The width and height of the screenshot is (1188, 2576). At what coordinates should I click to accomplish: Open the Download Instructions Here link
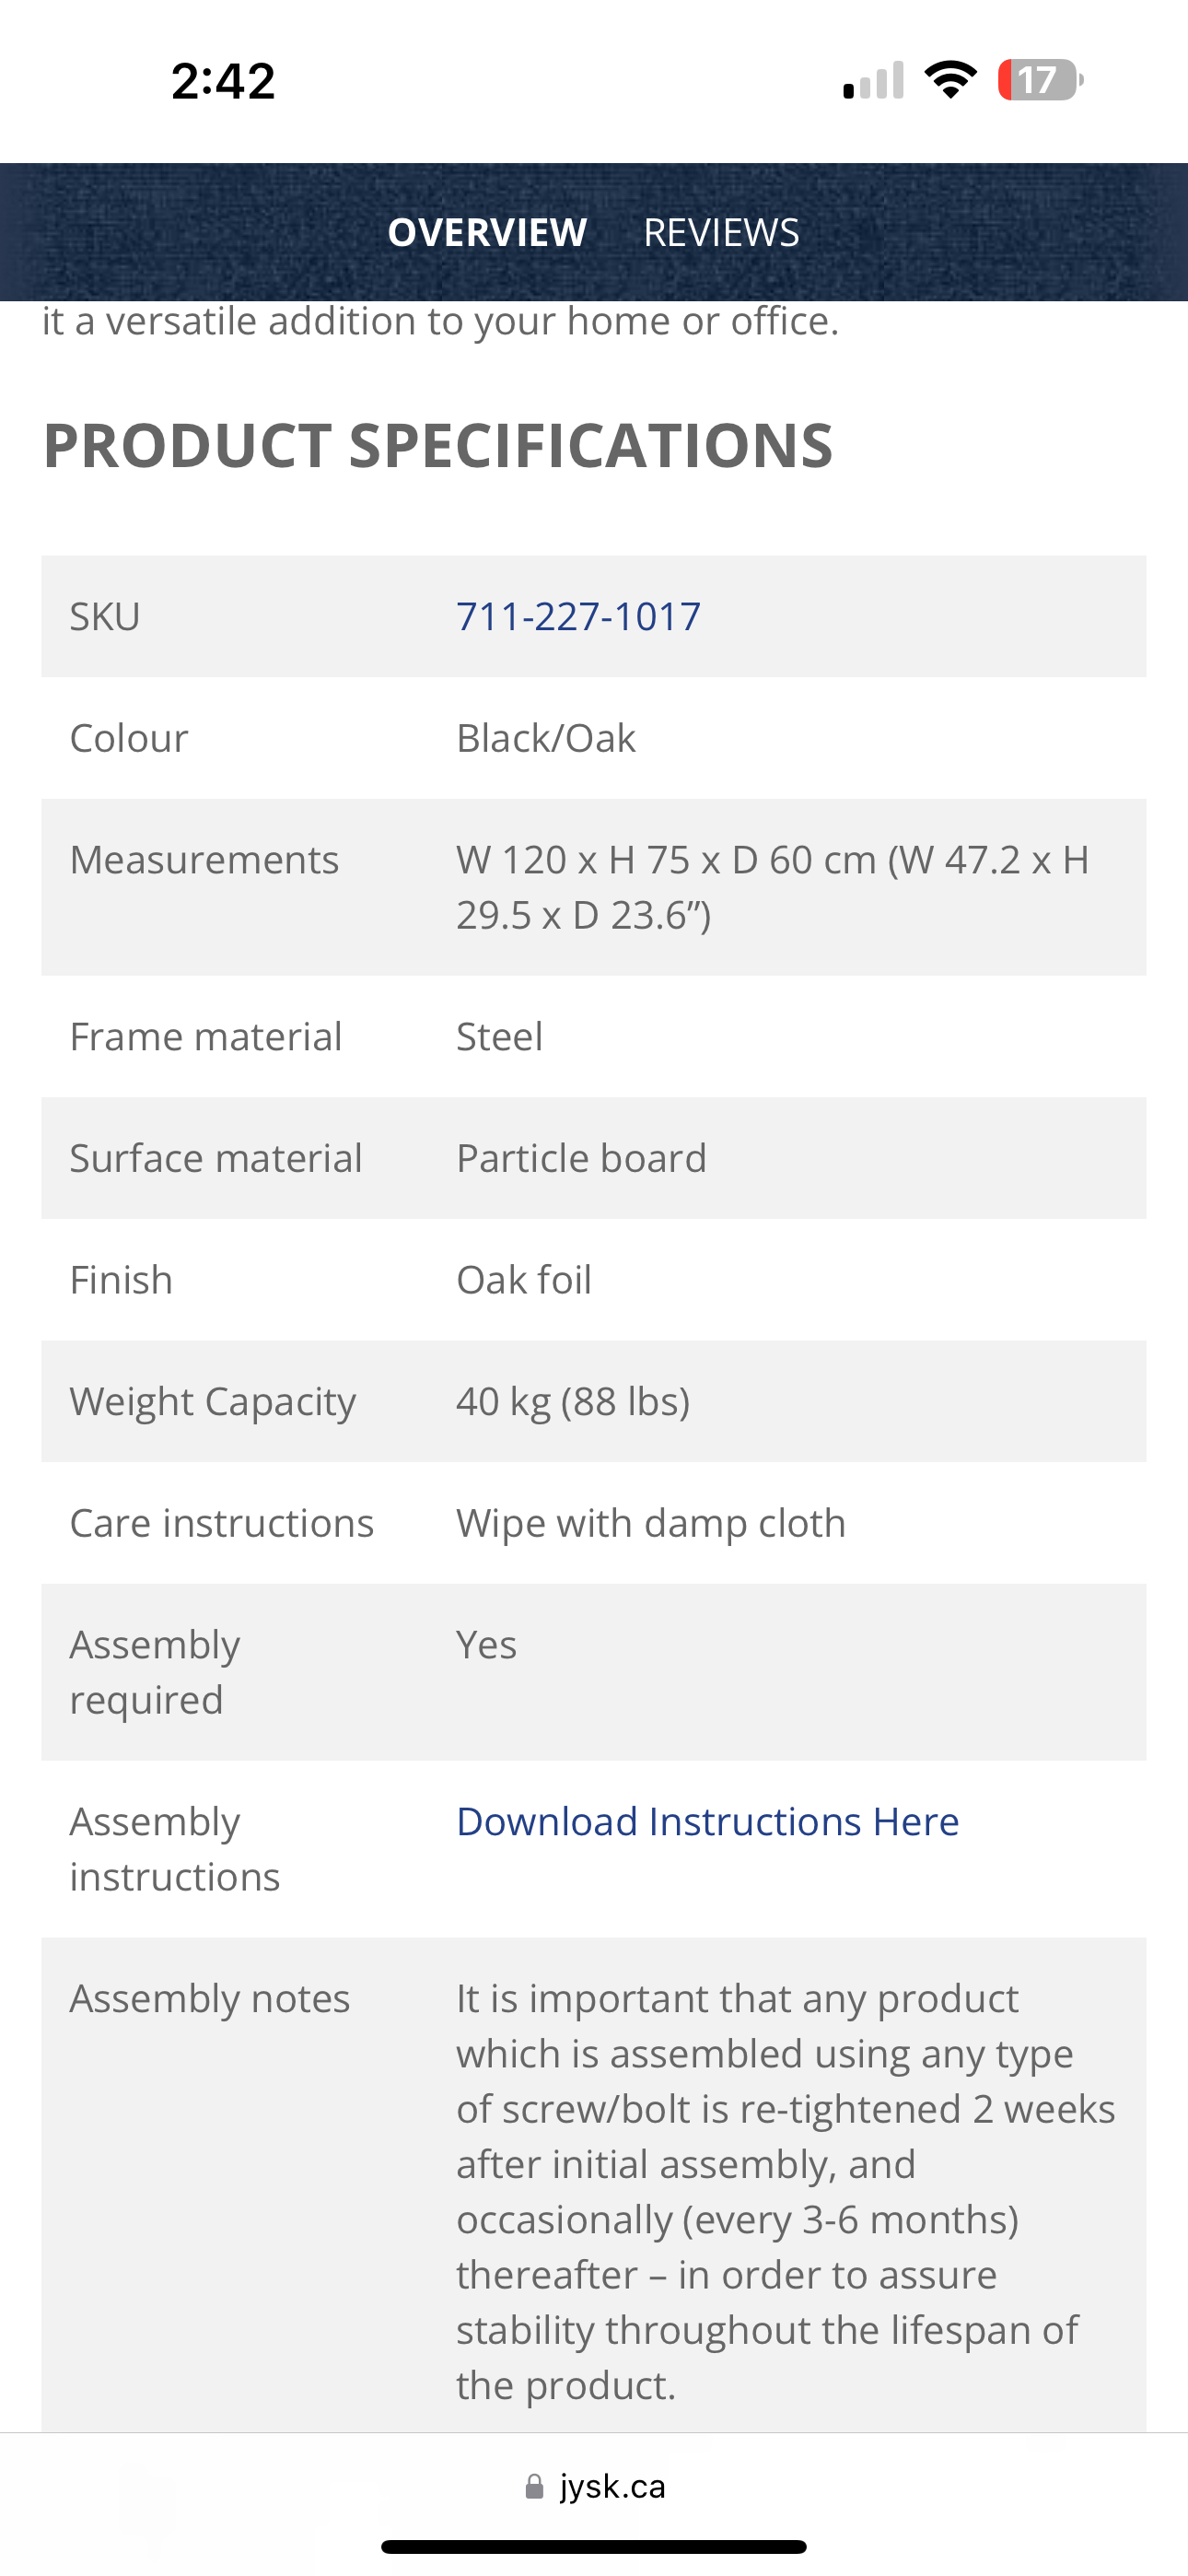(x=707, y=1821)
